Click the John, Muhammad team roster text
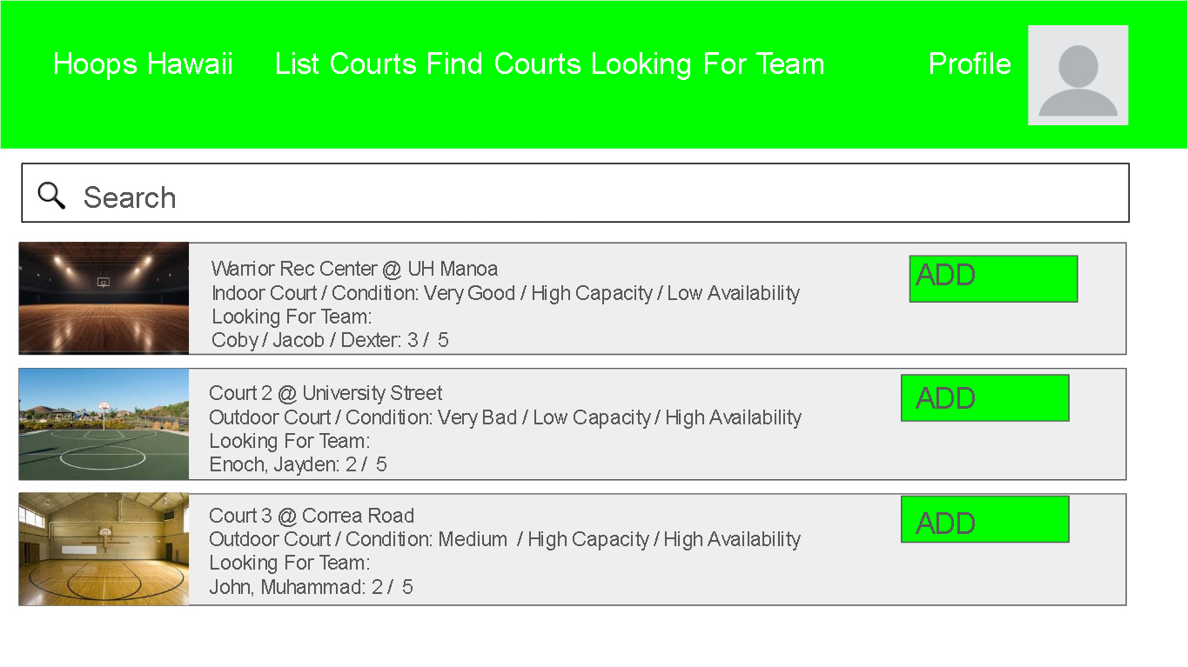This screenshot has width=1188, height=667. (311, 588)
